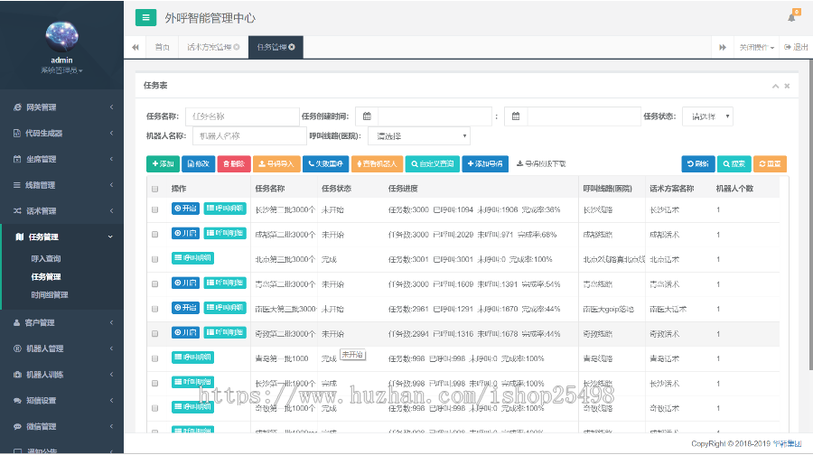Open 呼叫明细 for the 北京第三批3000个 task

tap(193, 257)
